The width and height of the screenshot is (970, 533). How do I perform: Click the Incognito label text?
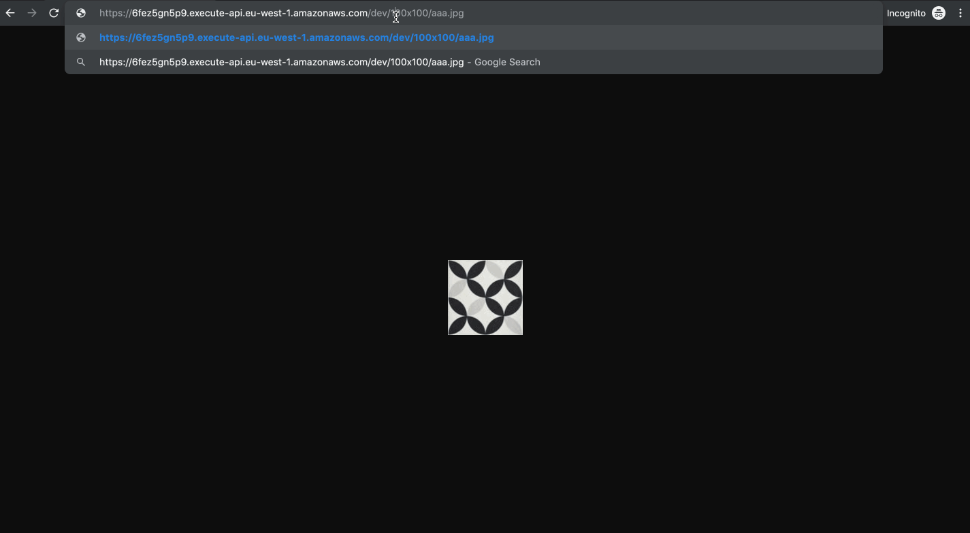point(905,13)
